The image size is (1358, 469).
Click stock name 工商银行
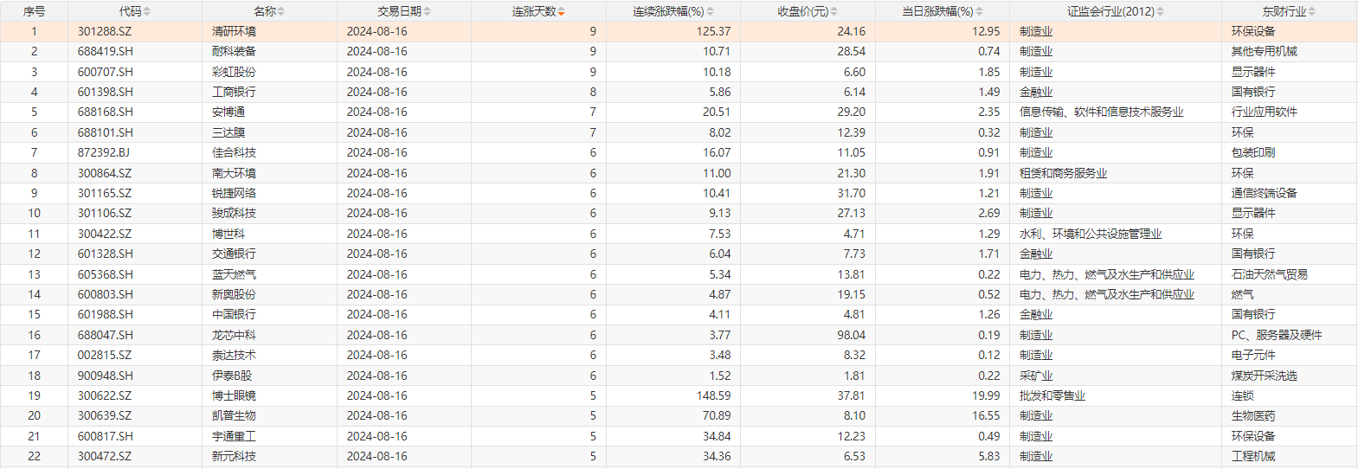click(234, 92)
